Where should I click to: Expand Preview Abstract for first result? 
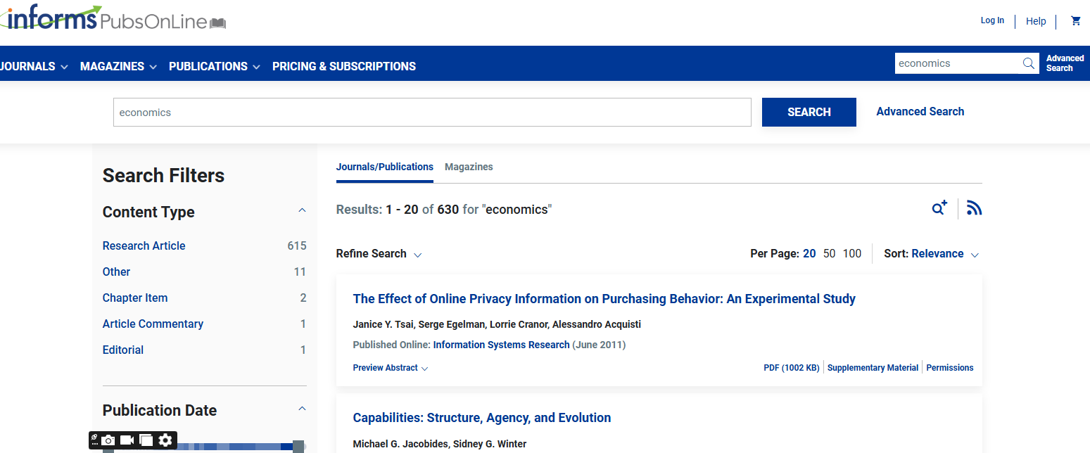coord(390,368)
